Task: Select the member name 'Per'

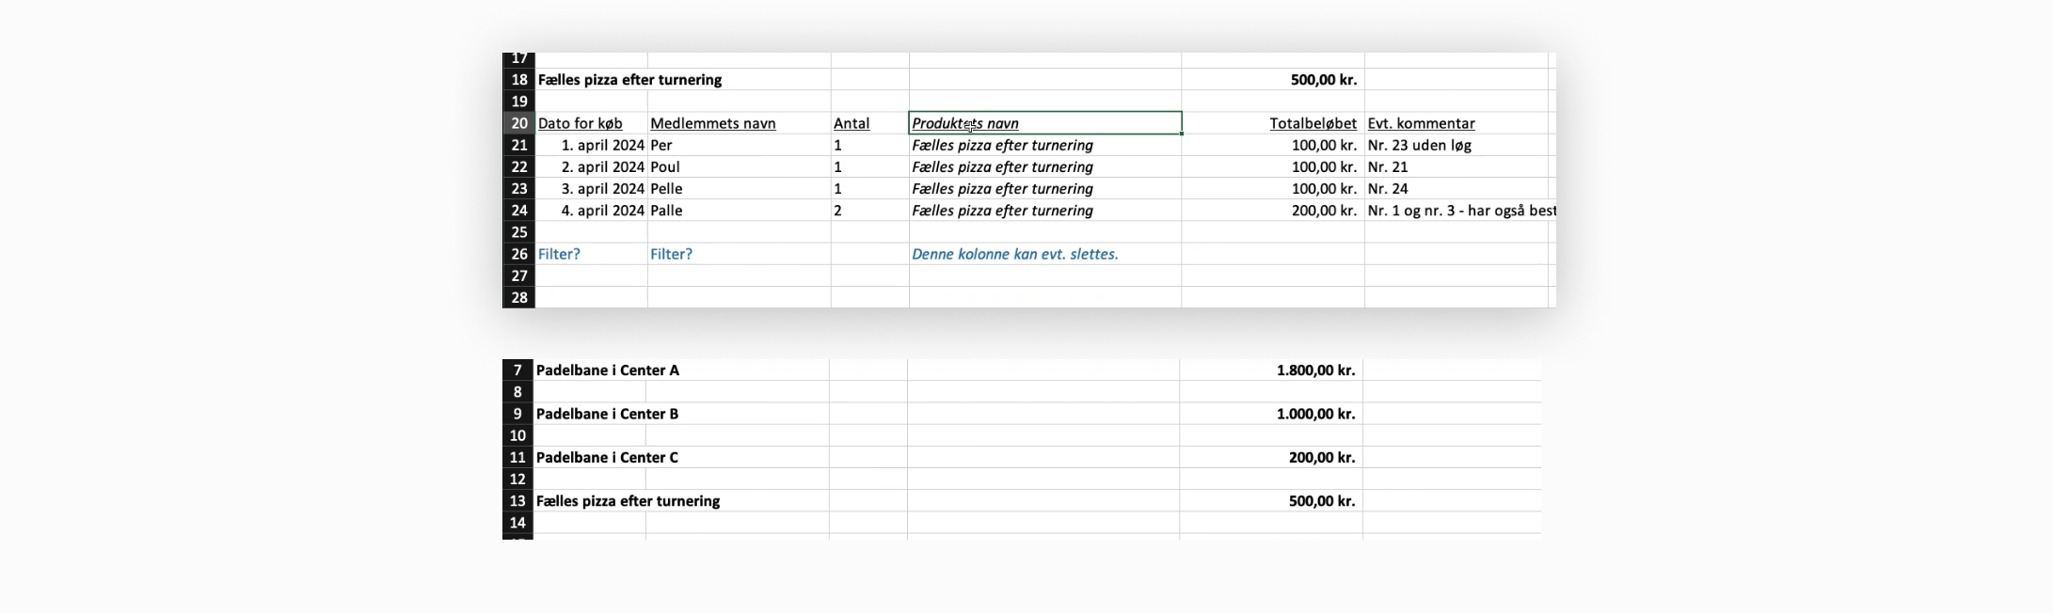Action: point(661,146)
